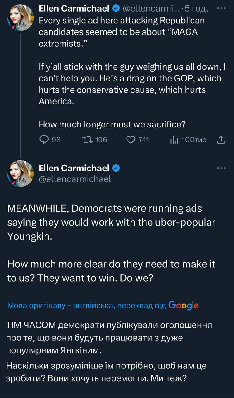Image resolution: width=234 pixels, height=398 pixels.
Task: Open profile picture next to main tweet
Action: point(21,174)
